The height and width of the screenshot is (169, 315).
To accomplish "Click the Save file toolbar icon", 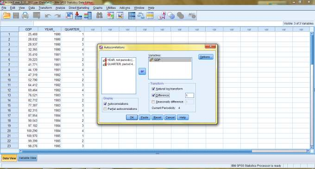I will click(x=16, y=15).
